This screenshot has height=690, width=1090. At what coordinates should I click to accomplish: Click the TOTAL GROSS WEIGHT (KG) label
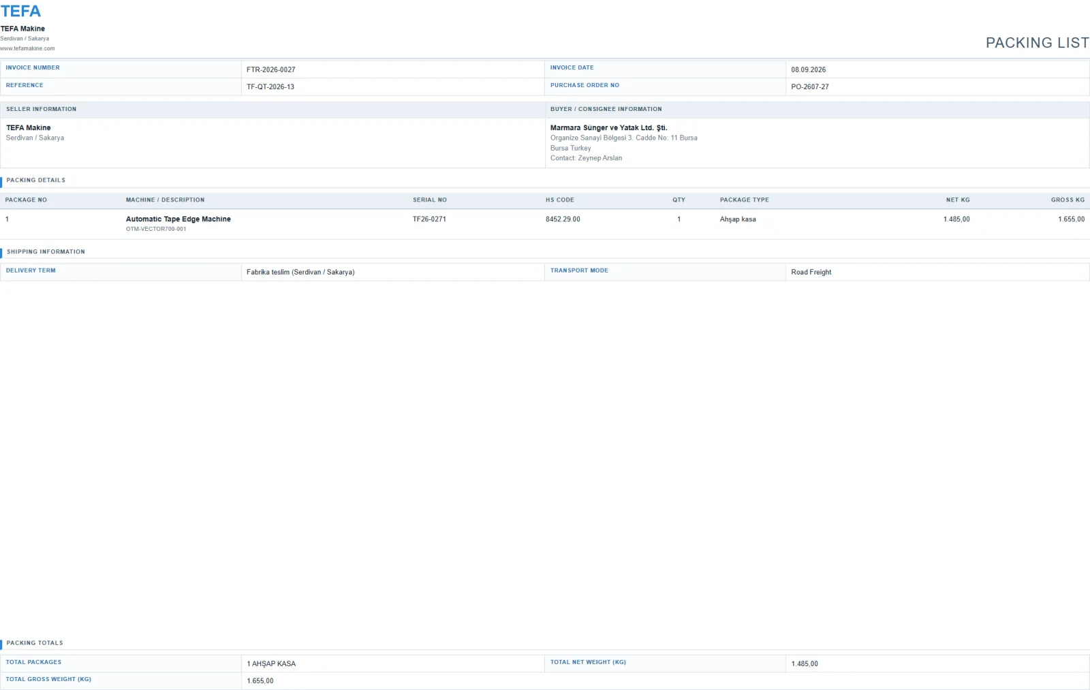48,679
